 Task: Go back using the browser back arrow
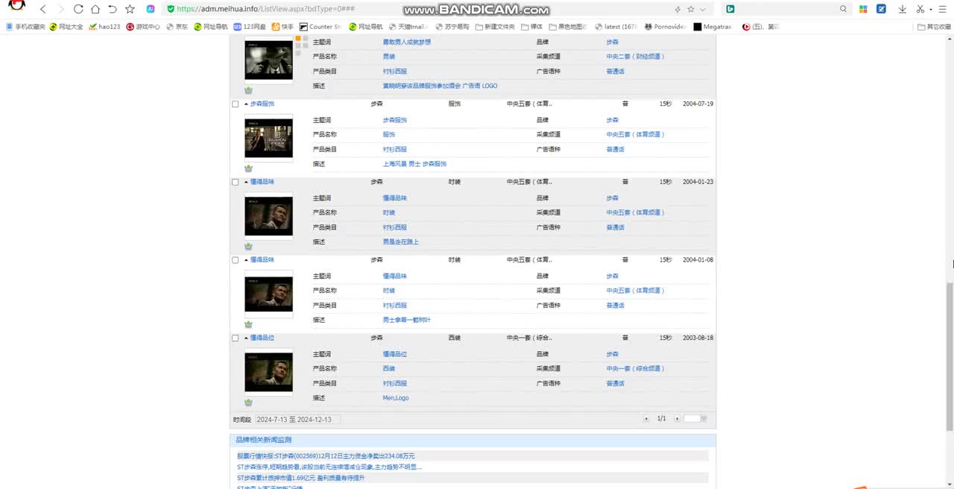pyautogui.click(x=42, y=9)
